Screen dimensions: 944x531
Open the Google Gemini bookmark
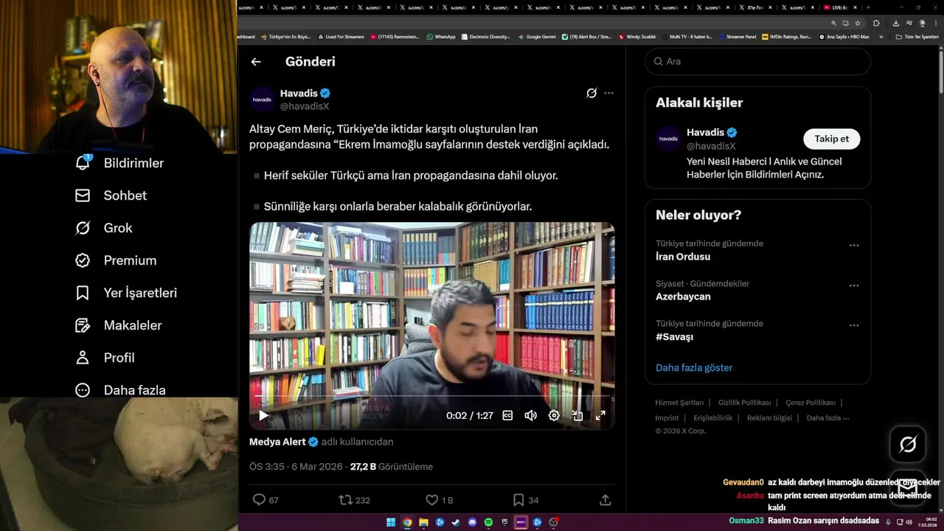pyautogui.click(x=537, y=37)
